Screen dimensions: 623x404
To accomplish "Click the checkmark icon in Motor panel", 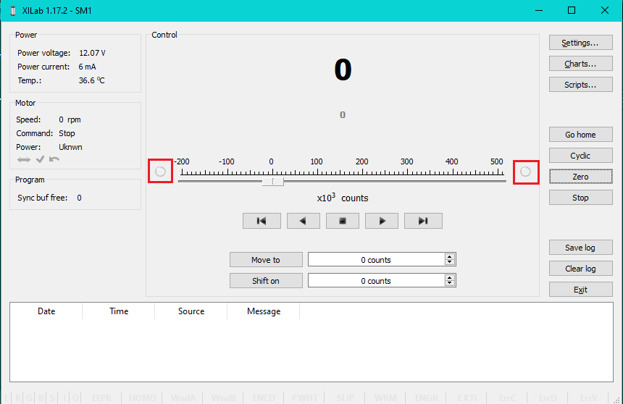I will (40, 159).
